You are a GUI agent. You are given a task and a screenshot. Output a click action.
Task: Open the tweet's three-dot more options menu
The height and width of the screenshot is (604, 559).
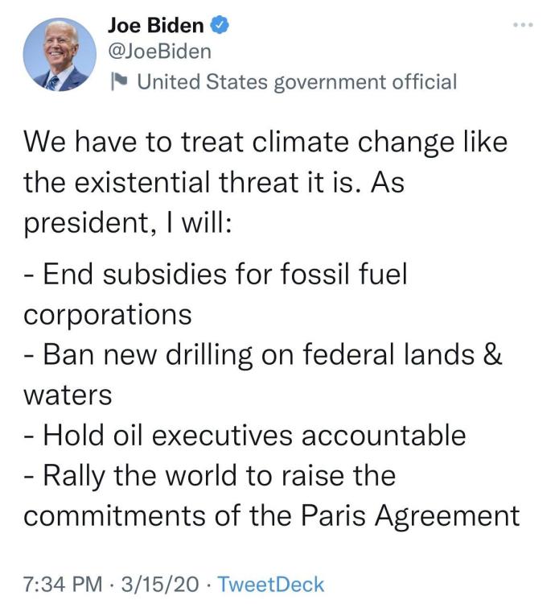coord(524,25)
